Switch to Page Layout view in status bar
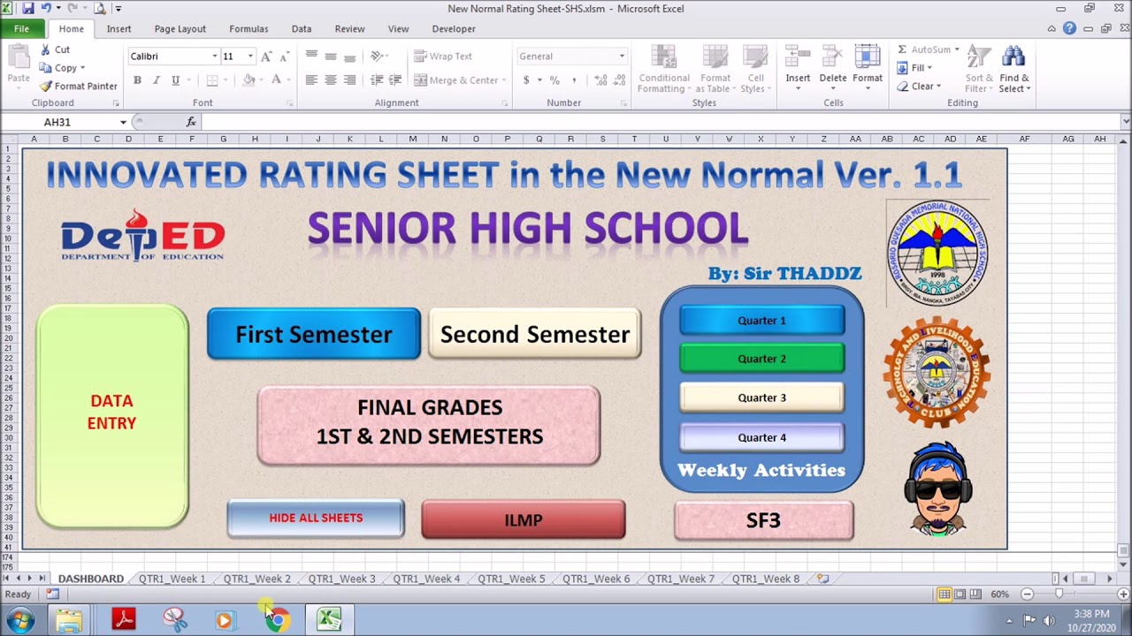 pos(960,594)
